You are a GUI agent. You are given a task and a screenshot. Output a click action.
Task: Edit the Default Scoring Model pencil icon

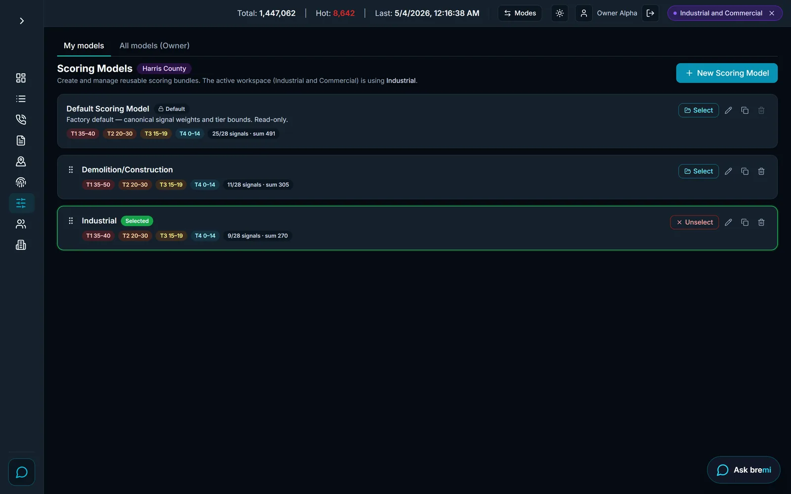728,110
